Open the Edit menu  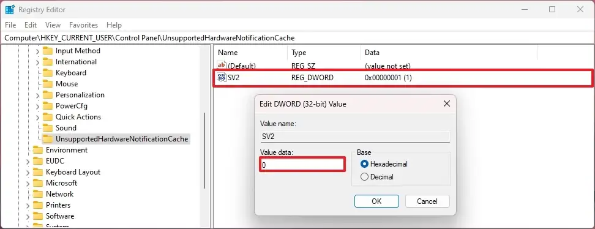click(31, 25)
